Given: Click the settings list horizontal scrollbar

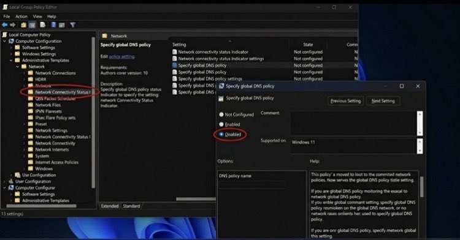Looking at the screenshot, I should click(196, 199).
